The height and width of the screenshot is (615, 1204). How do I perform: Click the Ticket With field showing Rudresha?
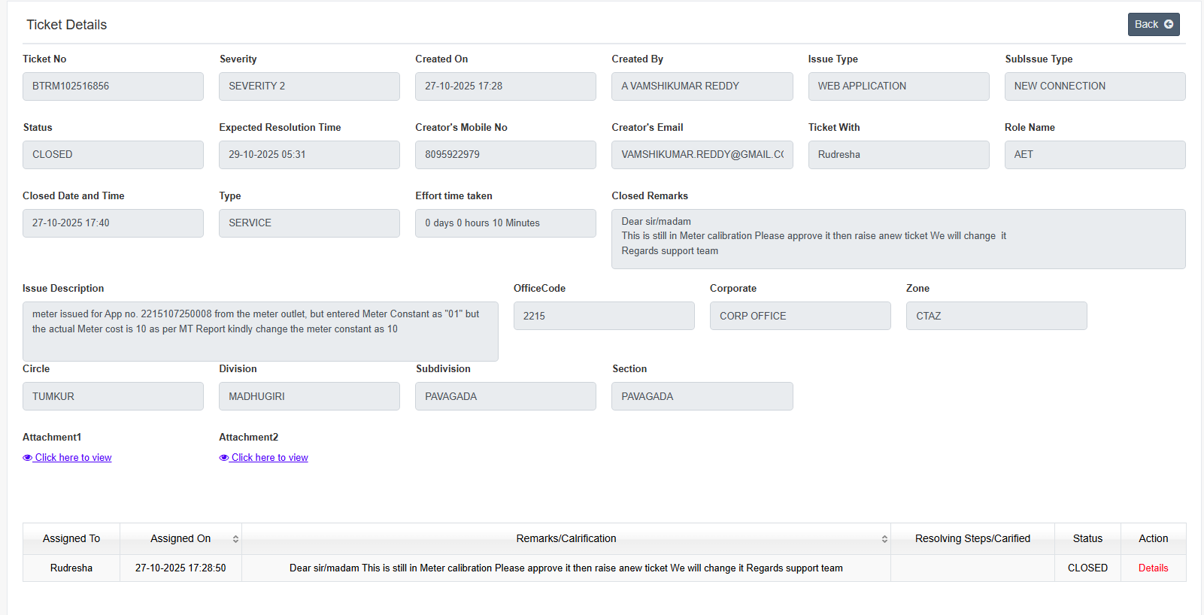(x=898, y=155)
